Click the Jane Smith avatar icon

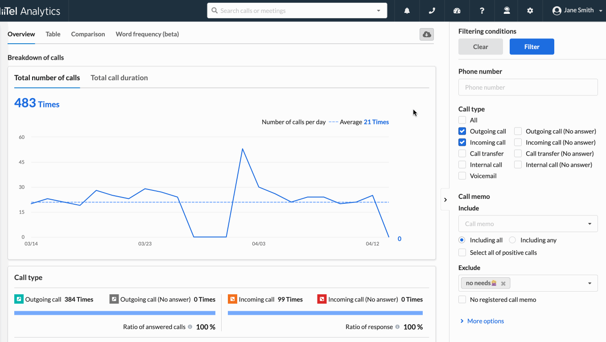click(557, 11)
